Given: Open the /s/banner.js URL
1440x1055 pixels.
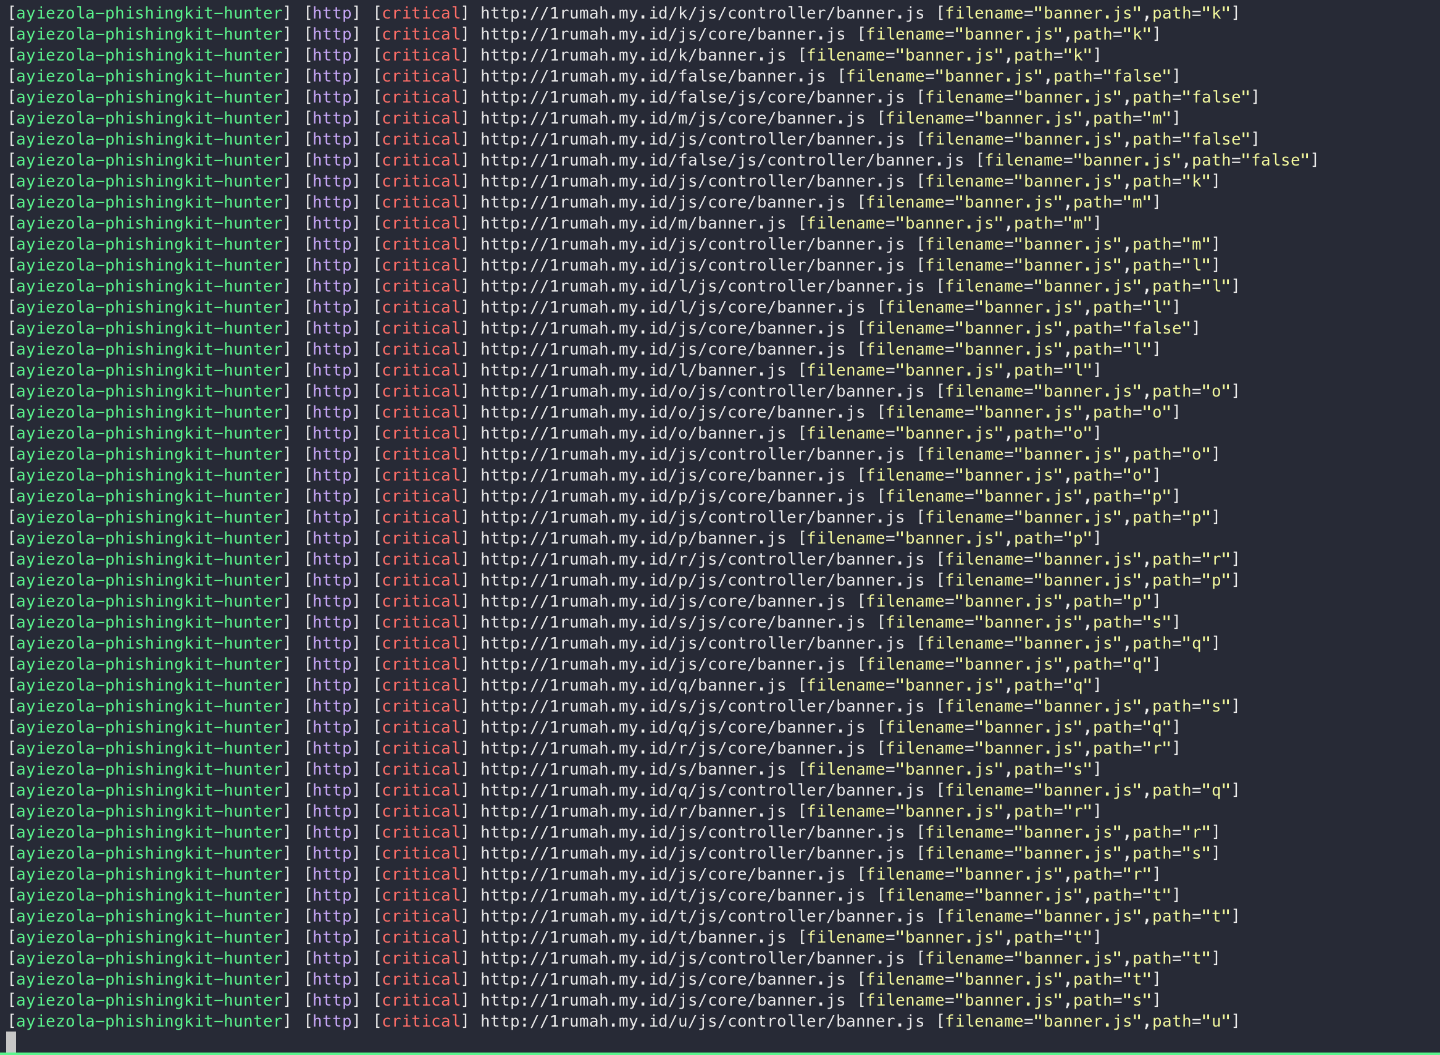Looking at the screenshot, I should click(x=632, y=769).
